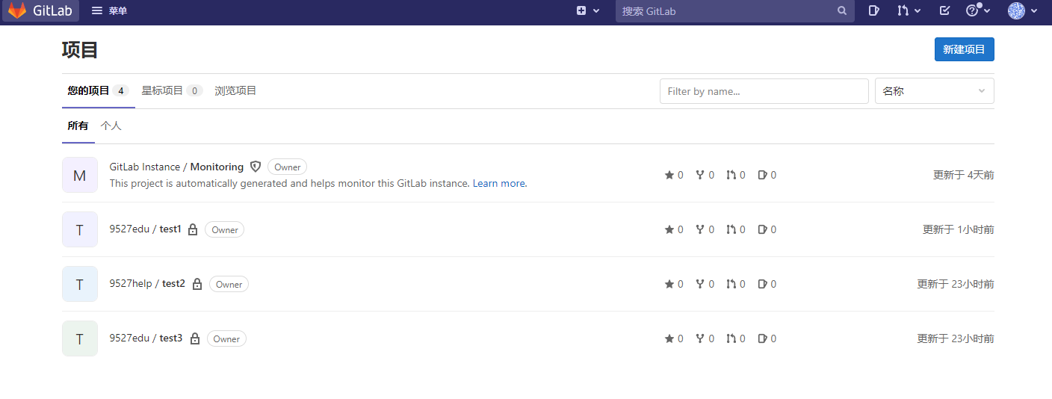Click the 更新于 4天前 timestamp
The image size is (1052, 399).
(964, 175)
